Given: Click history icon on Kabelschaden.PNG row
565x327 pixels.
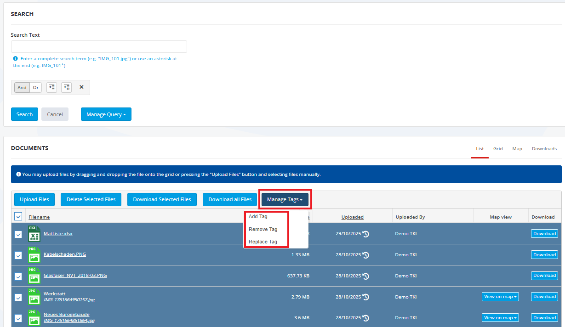Looking at the screenshot, I should point(365,255).
